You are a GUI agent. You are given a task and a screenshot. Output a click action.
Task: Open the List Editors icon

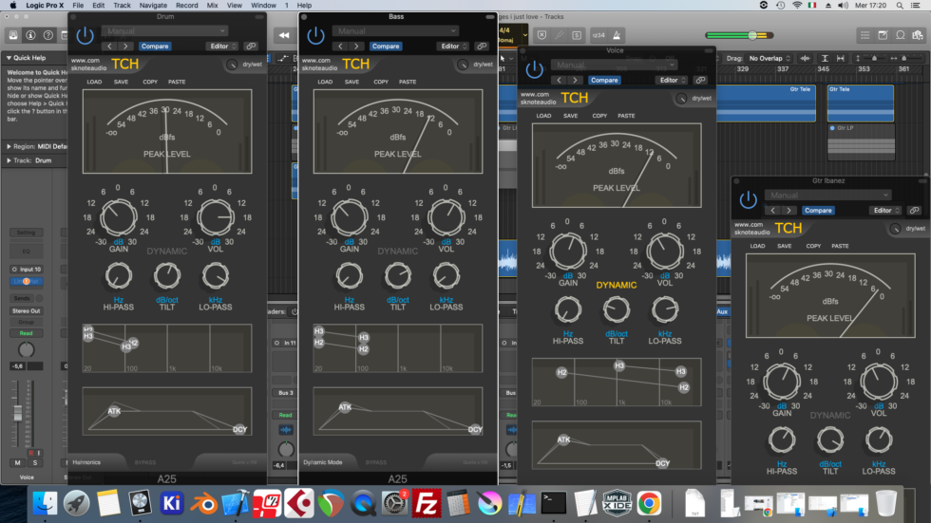pyautogui.click(x=865, y=35)
